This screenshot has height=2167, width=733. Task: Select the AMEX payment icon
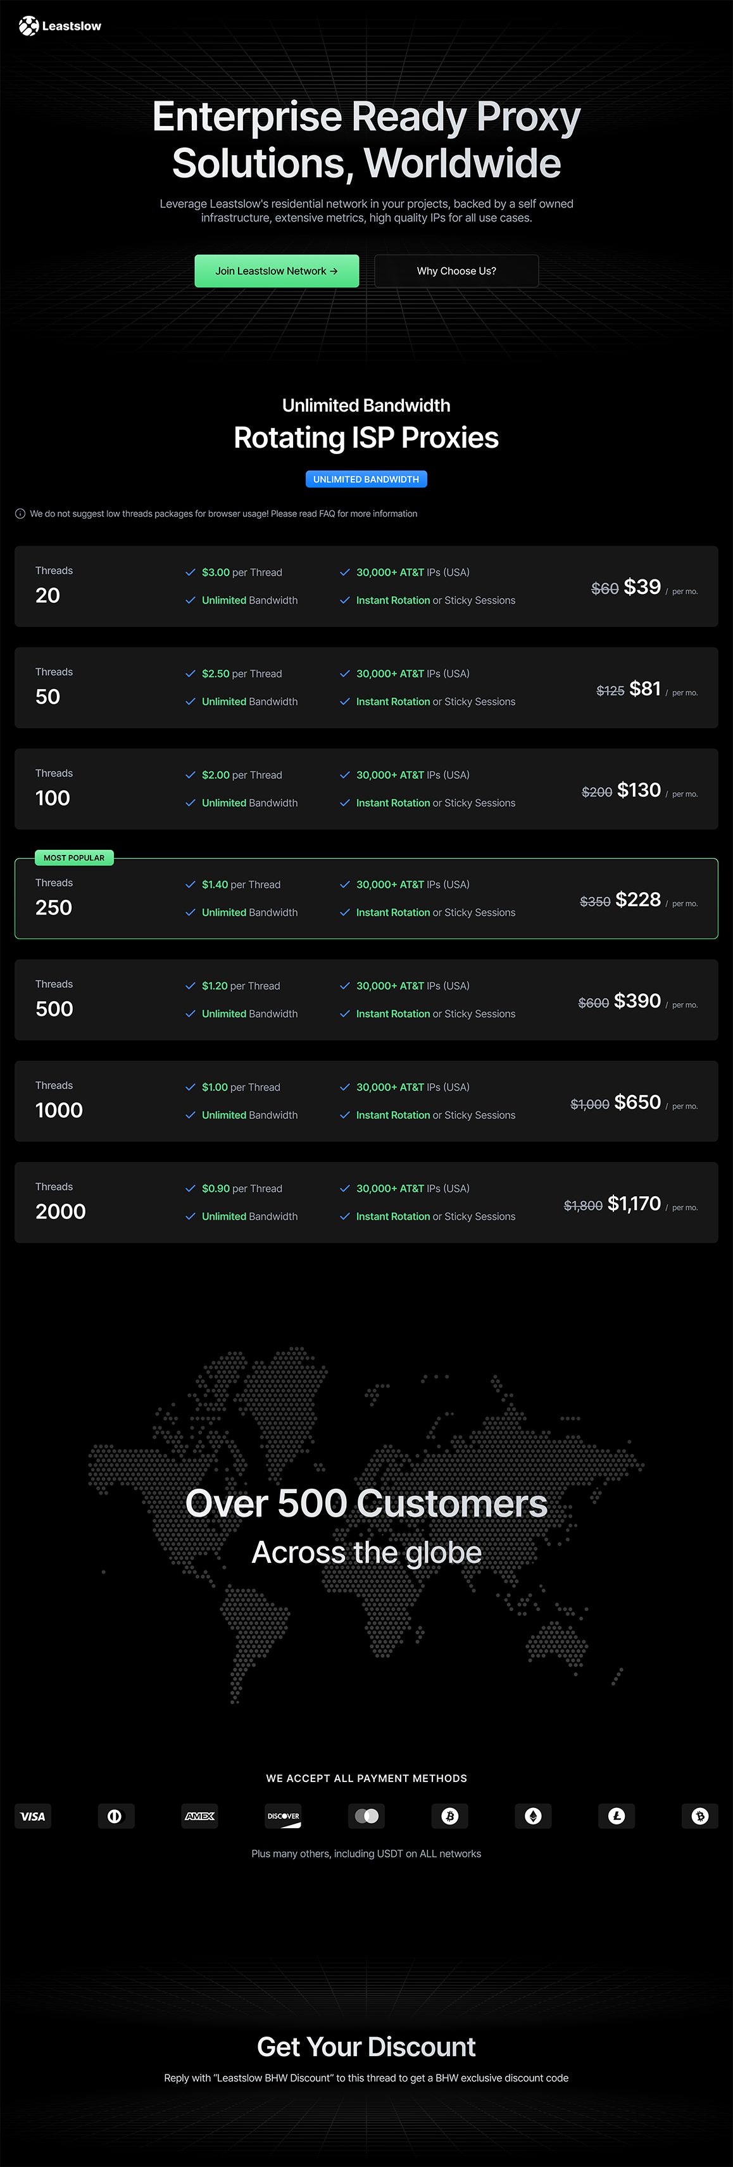click(199, 1816)
